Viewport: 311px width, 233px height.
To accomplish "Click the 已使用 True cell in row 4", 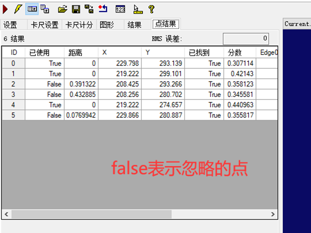I will pyautogui.click(x=45, y=105).
